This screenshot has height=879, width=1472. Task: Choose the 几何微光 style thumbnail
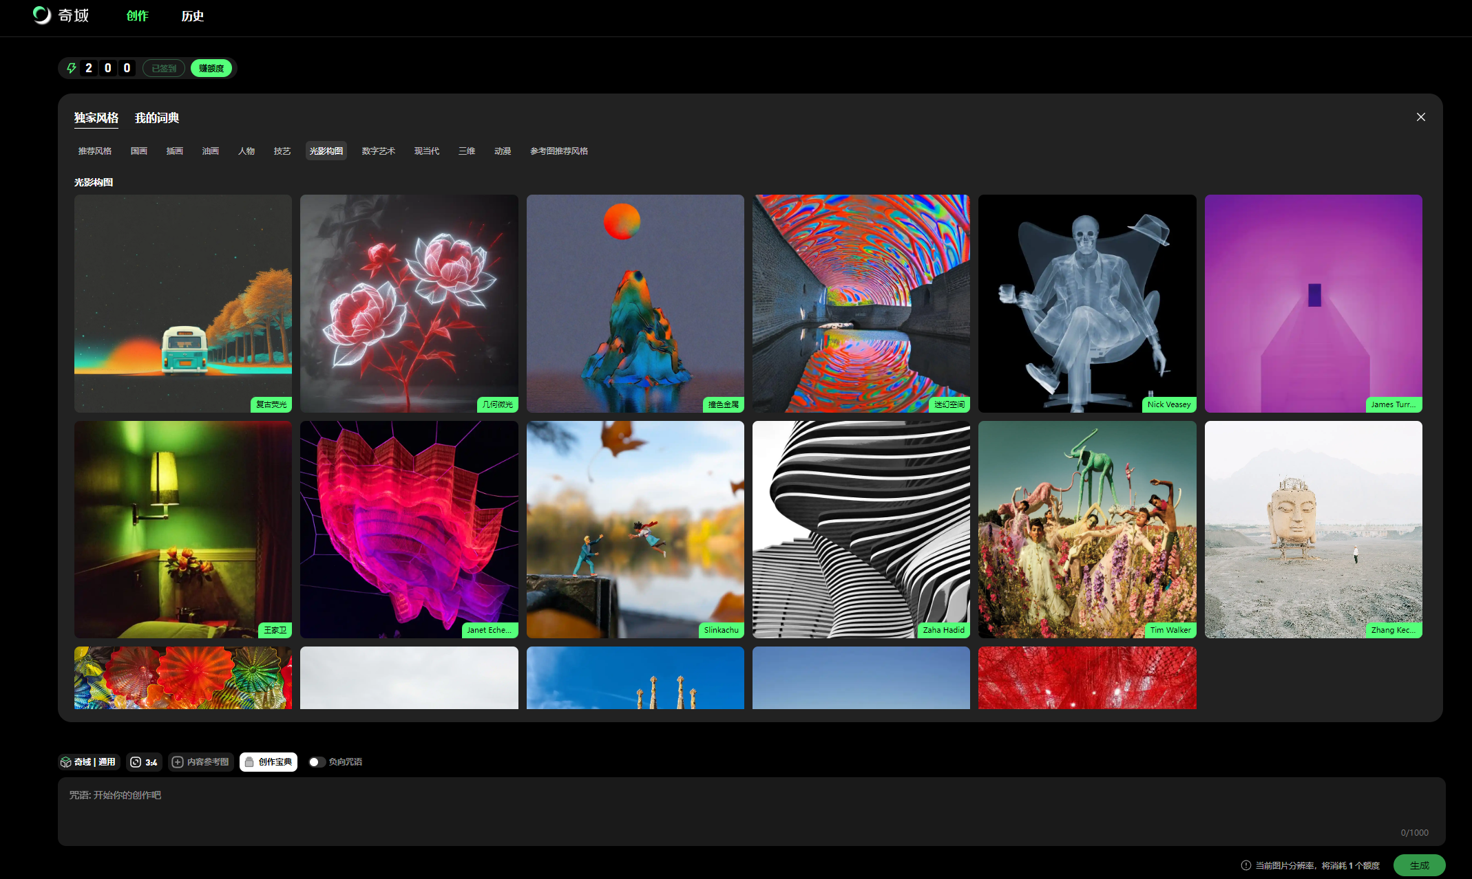point(409,303)
